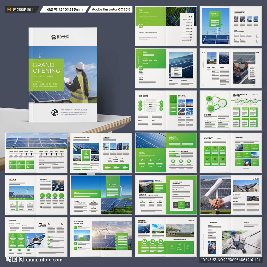
Task: Click the DIRECTORY heading
Action: 187,19
